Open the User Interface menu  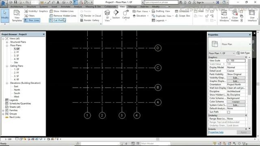coord(252,16)
